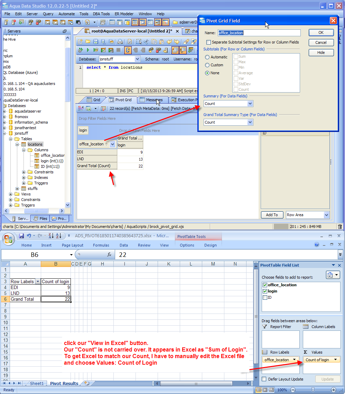Click the Stop execution square icon
The image size is (345, 394).
point(118,50)
